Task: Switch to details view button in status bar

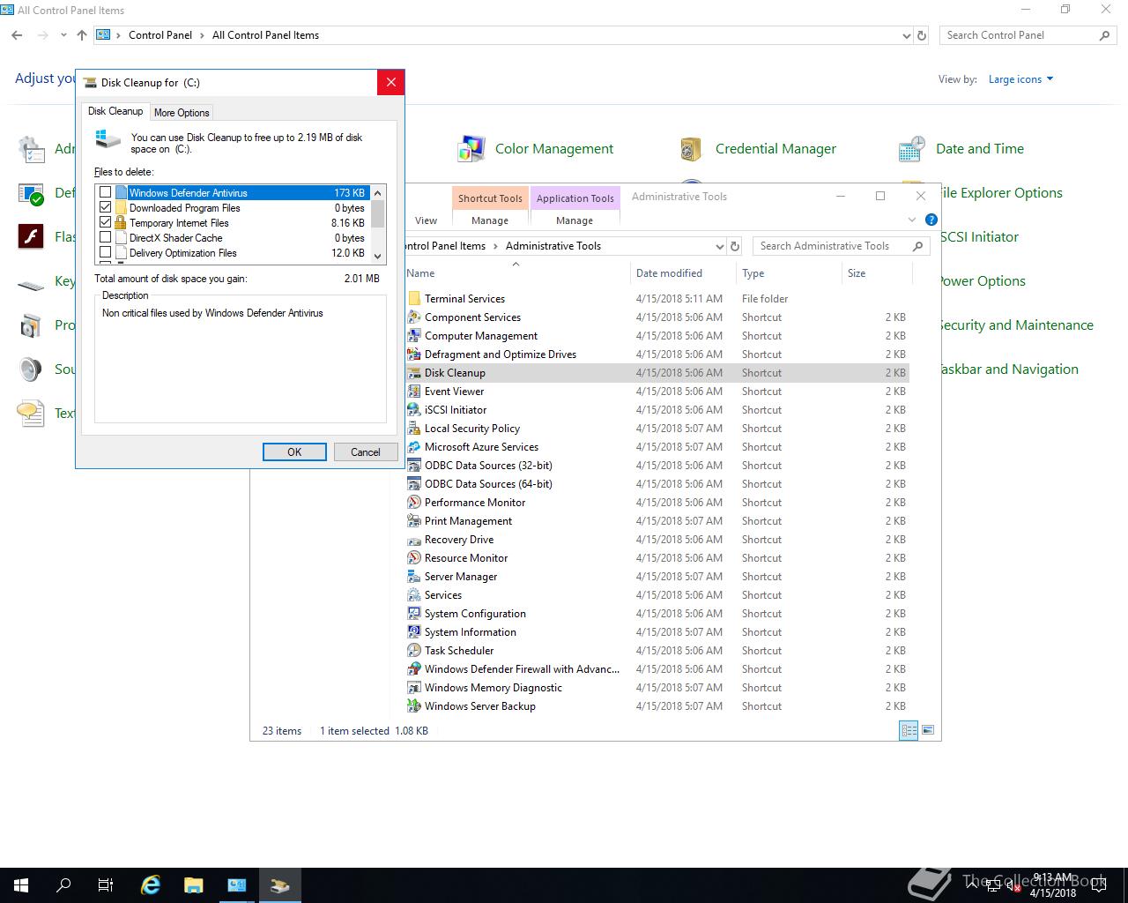Action: (909, 730)
